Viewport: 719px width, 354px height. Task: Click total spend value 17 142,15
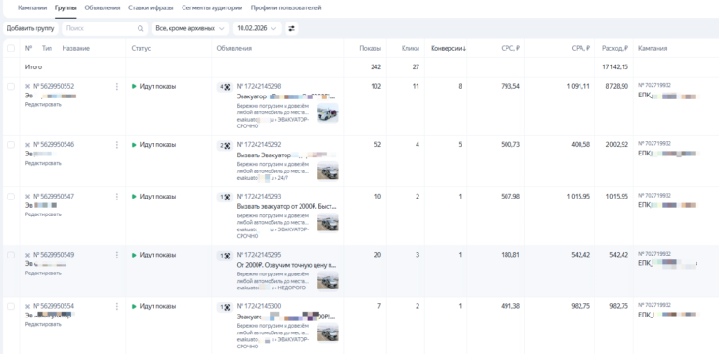pos(615,66)
